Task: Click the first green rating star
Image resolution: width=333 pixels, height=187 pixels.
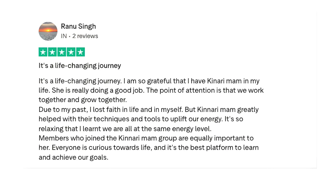Action: [x=43, y=52]
